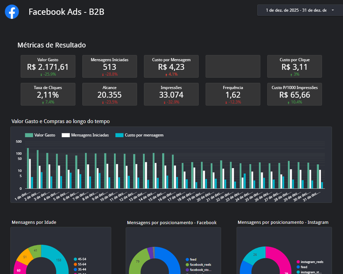Click the 17 de dez axis label
The width and height of the screenshot is (343, 274).
tap(177, 196)
